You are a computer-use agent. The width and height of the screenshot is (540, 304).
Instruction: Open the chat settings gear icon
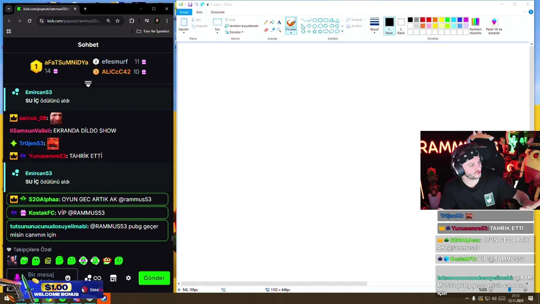tap(128, 278)
